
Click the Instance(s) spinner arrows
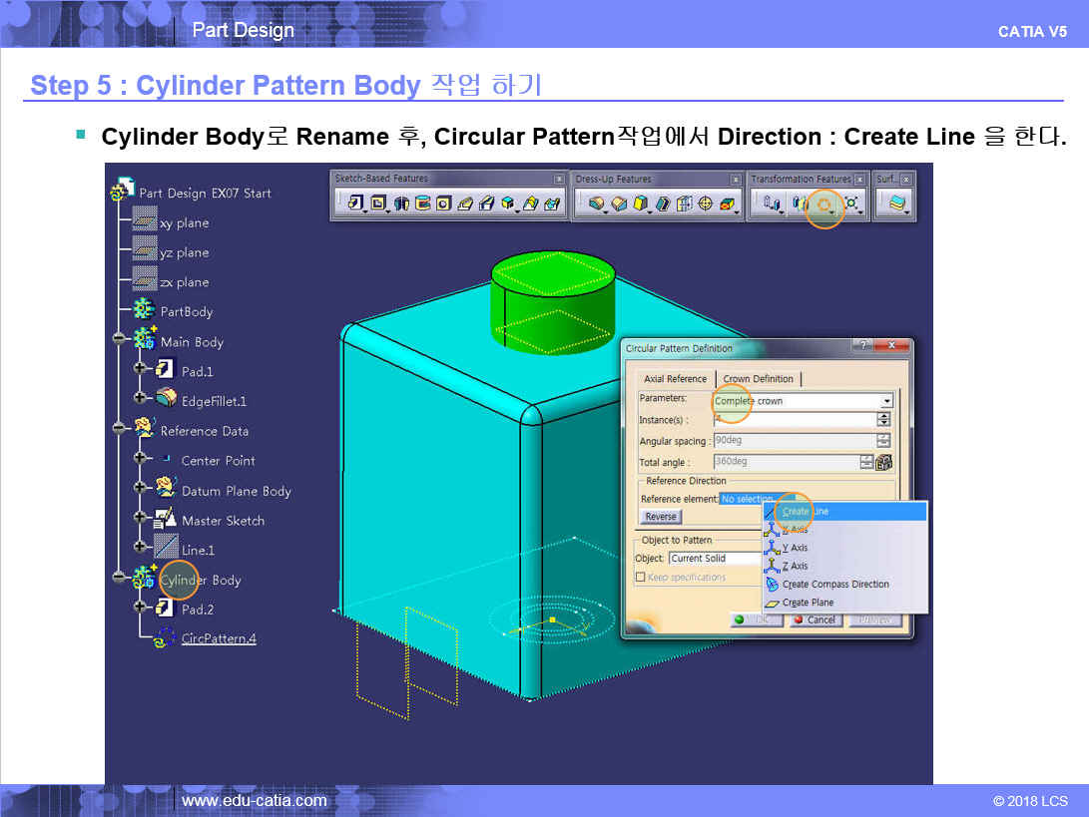[x=883, y=420]
